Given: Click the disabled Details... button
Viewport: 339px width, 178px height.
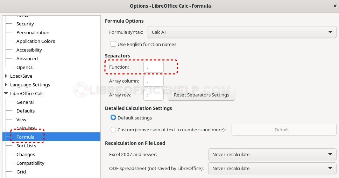Looking at the screenshot, I should click(284, 130).
